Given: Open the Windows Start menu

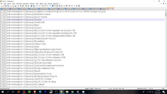Looking at the screenshot, I should click(3, 92).
